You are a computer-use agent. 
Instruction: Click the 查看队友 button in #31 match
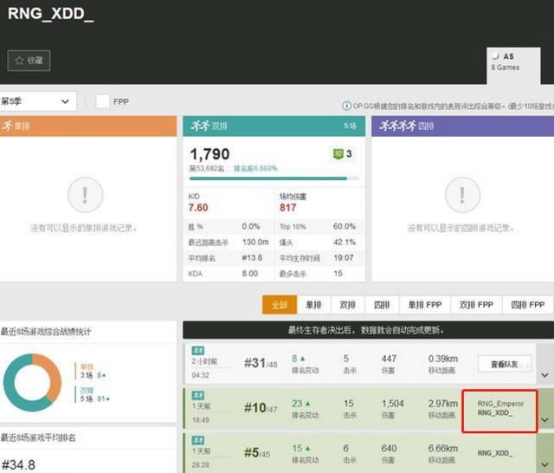coord(505,364)
